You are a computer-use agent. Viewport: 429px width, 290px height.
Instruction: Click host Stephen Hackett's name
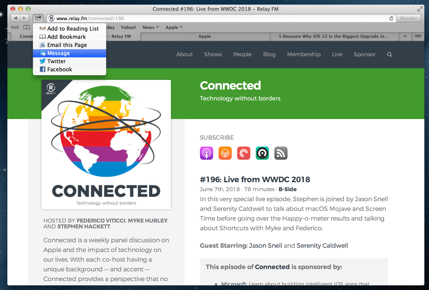[84, 227]
